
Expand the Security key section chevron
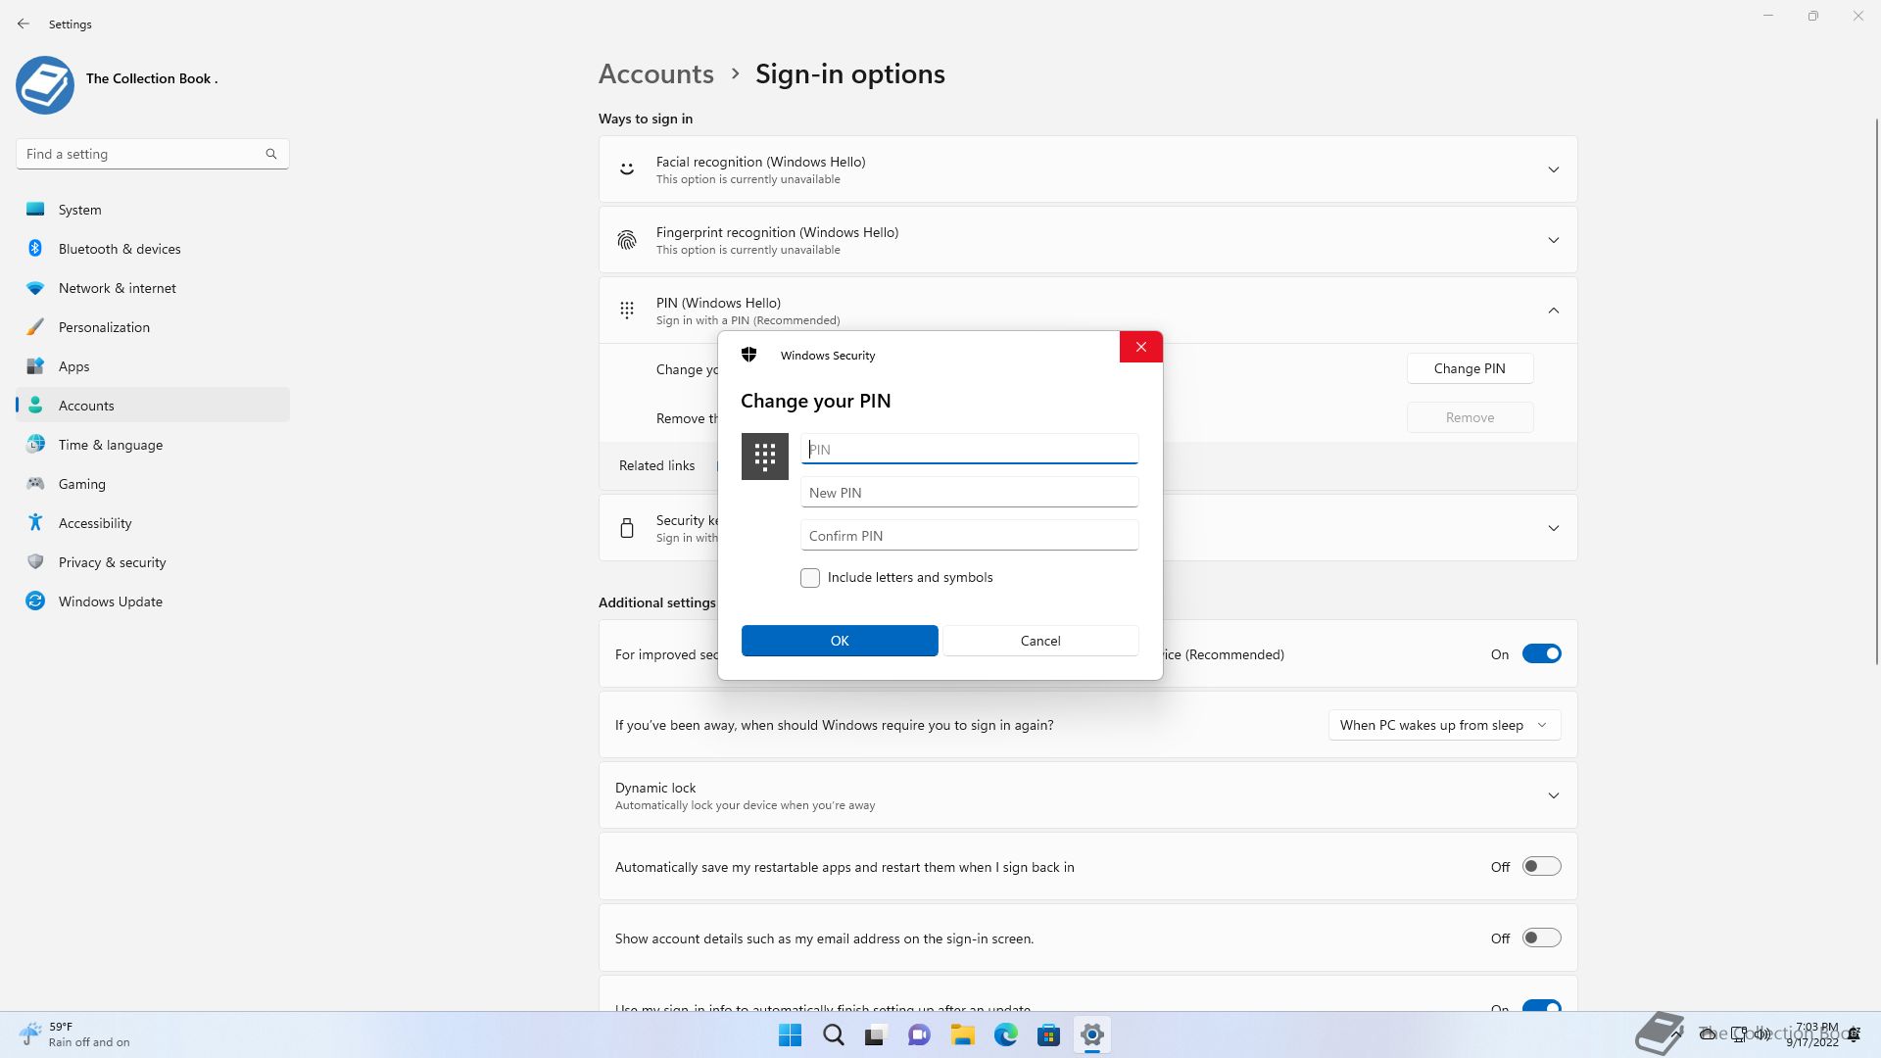pyautogui.click(x=1553, y=528)
